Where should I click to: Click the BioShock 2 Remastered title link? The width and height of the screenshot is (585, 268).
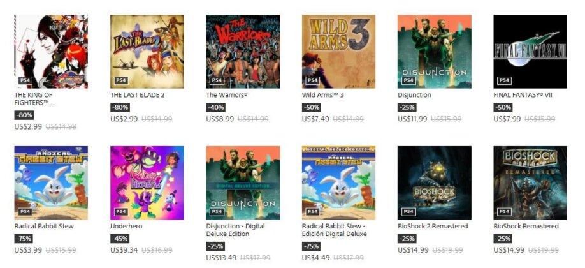pyautogui.click(x=433, y=226)
